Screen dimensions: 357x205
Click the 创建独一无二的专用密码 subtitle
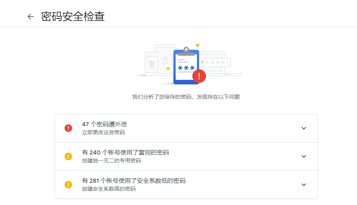pyautogui.click(x=111, y=161)
